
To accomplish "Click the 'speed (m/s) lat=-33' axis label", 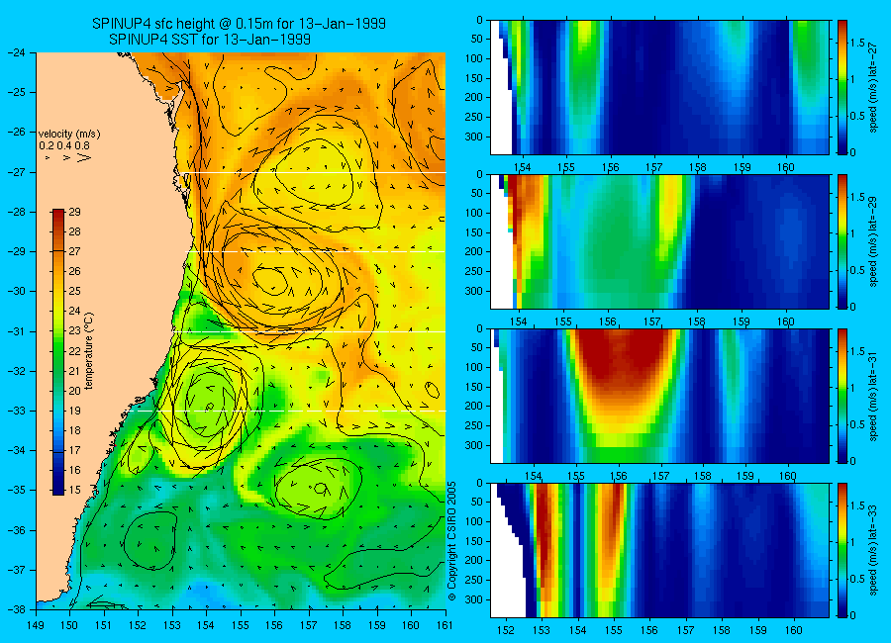I will pyautogui.click(x=873, y=550).
